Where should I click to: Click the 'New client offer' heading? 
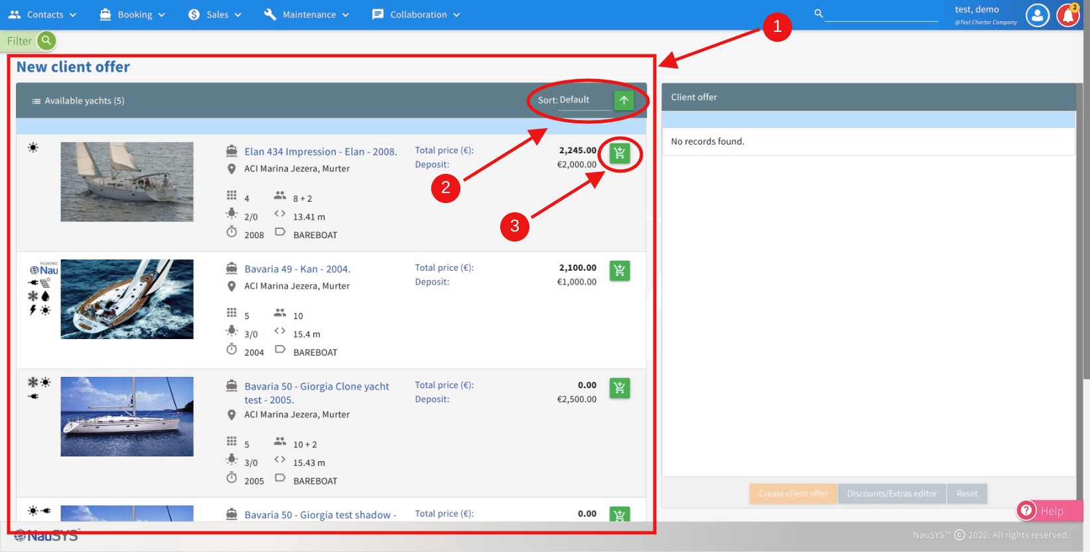point(73,67)
